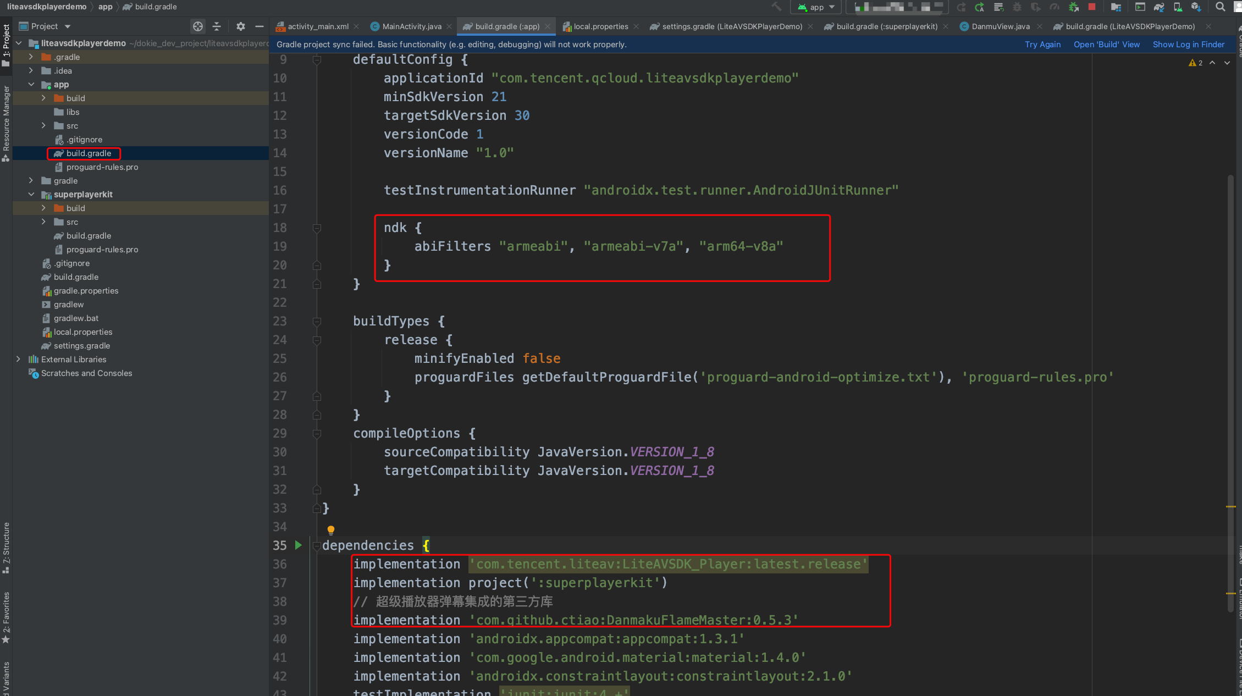
Task: Click Attach Debugger to Android Process icon
Action: pos(1073,7)
